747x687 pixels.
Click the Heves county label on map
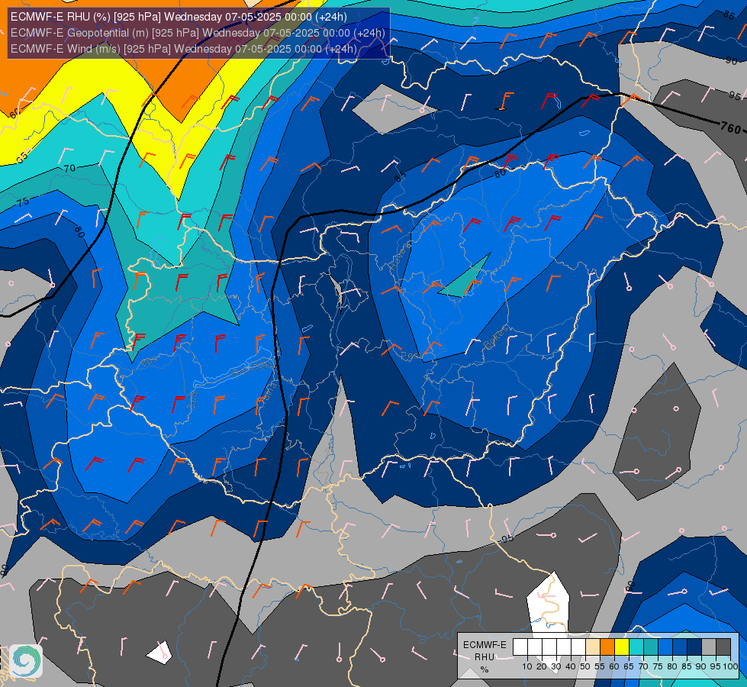pyautogui.click(x=399, y=257)
